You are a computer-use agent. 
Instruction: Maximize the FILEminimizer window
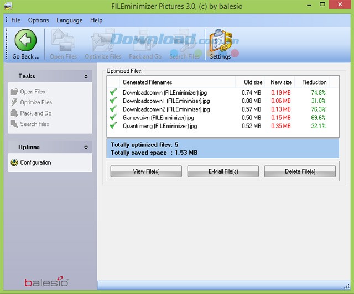pyautogui.click(x=322, y=4)
